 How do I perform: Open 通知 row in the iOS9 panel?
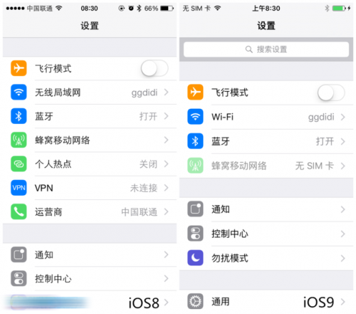tap(266, 209)
